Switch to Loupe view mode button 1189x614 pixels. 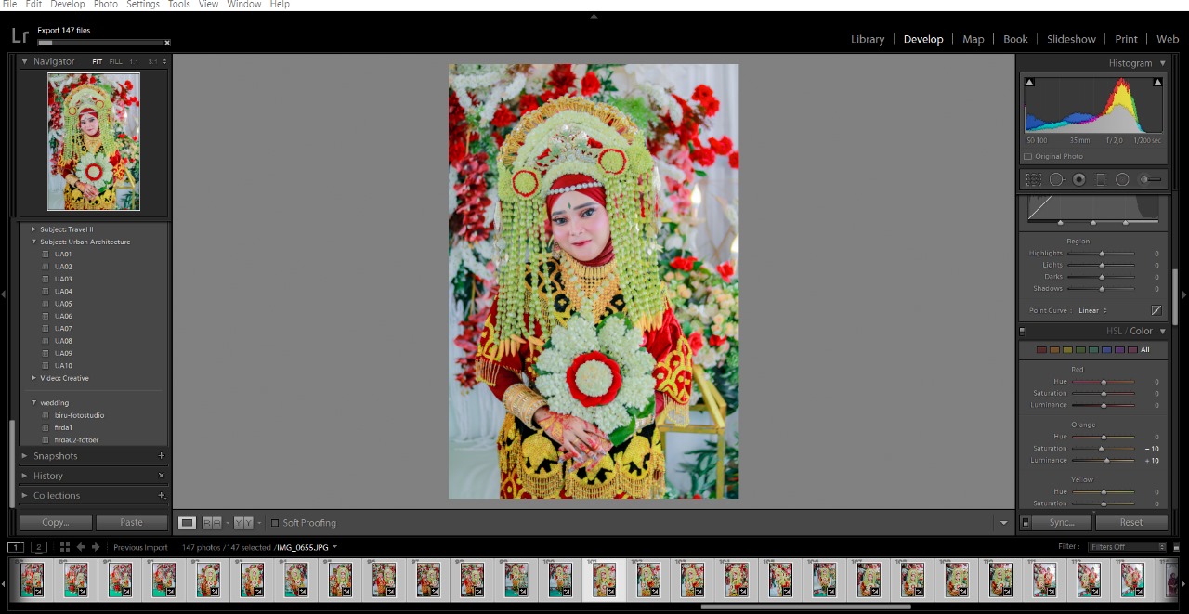[x=188, y=523]
